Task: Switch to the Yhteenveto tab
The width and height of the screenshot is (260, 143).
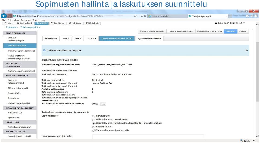Action: tap(51, 39)
